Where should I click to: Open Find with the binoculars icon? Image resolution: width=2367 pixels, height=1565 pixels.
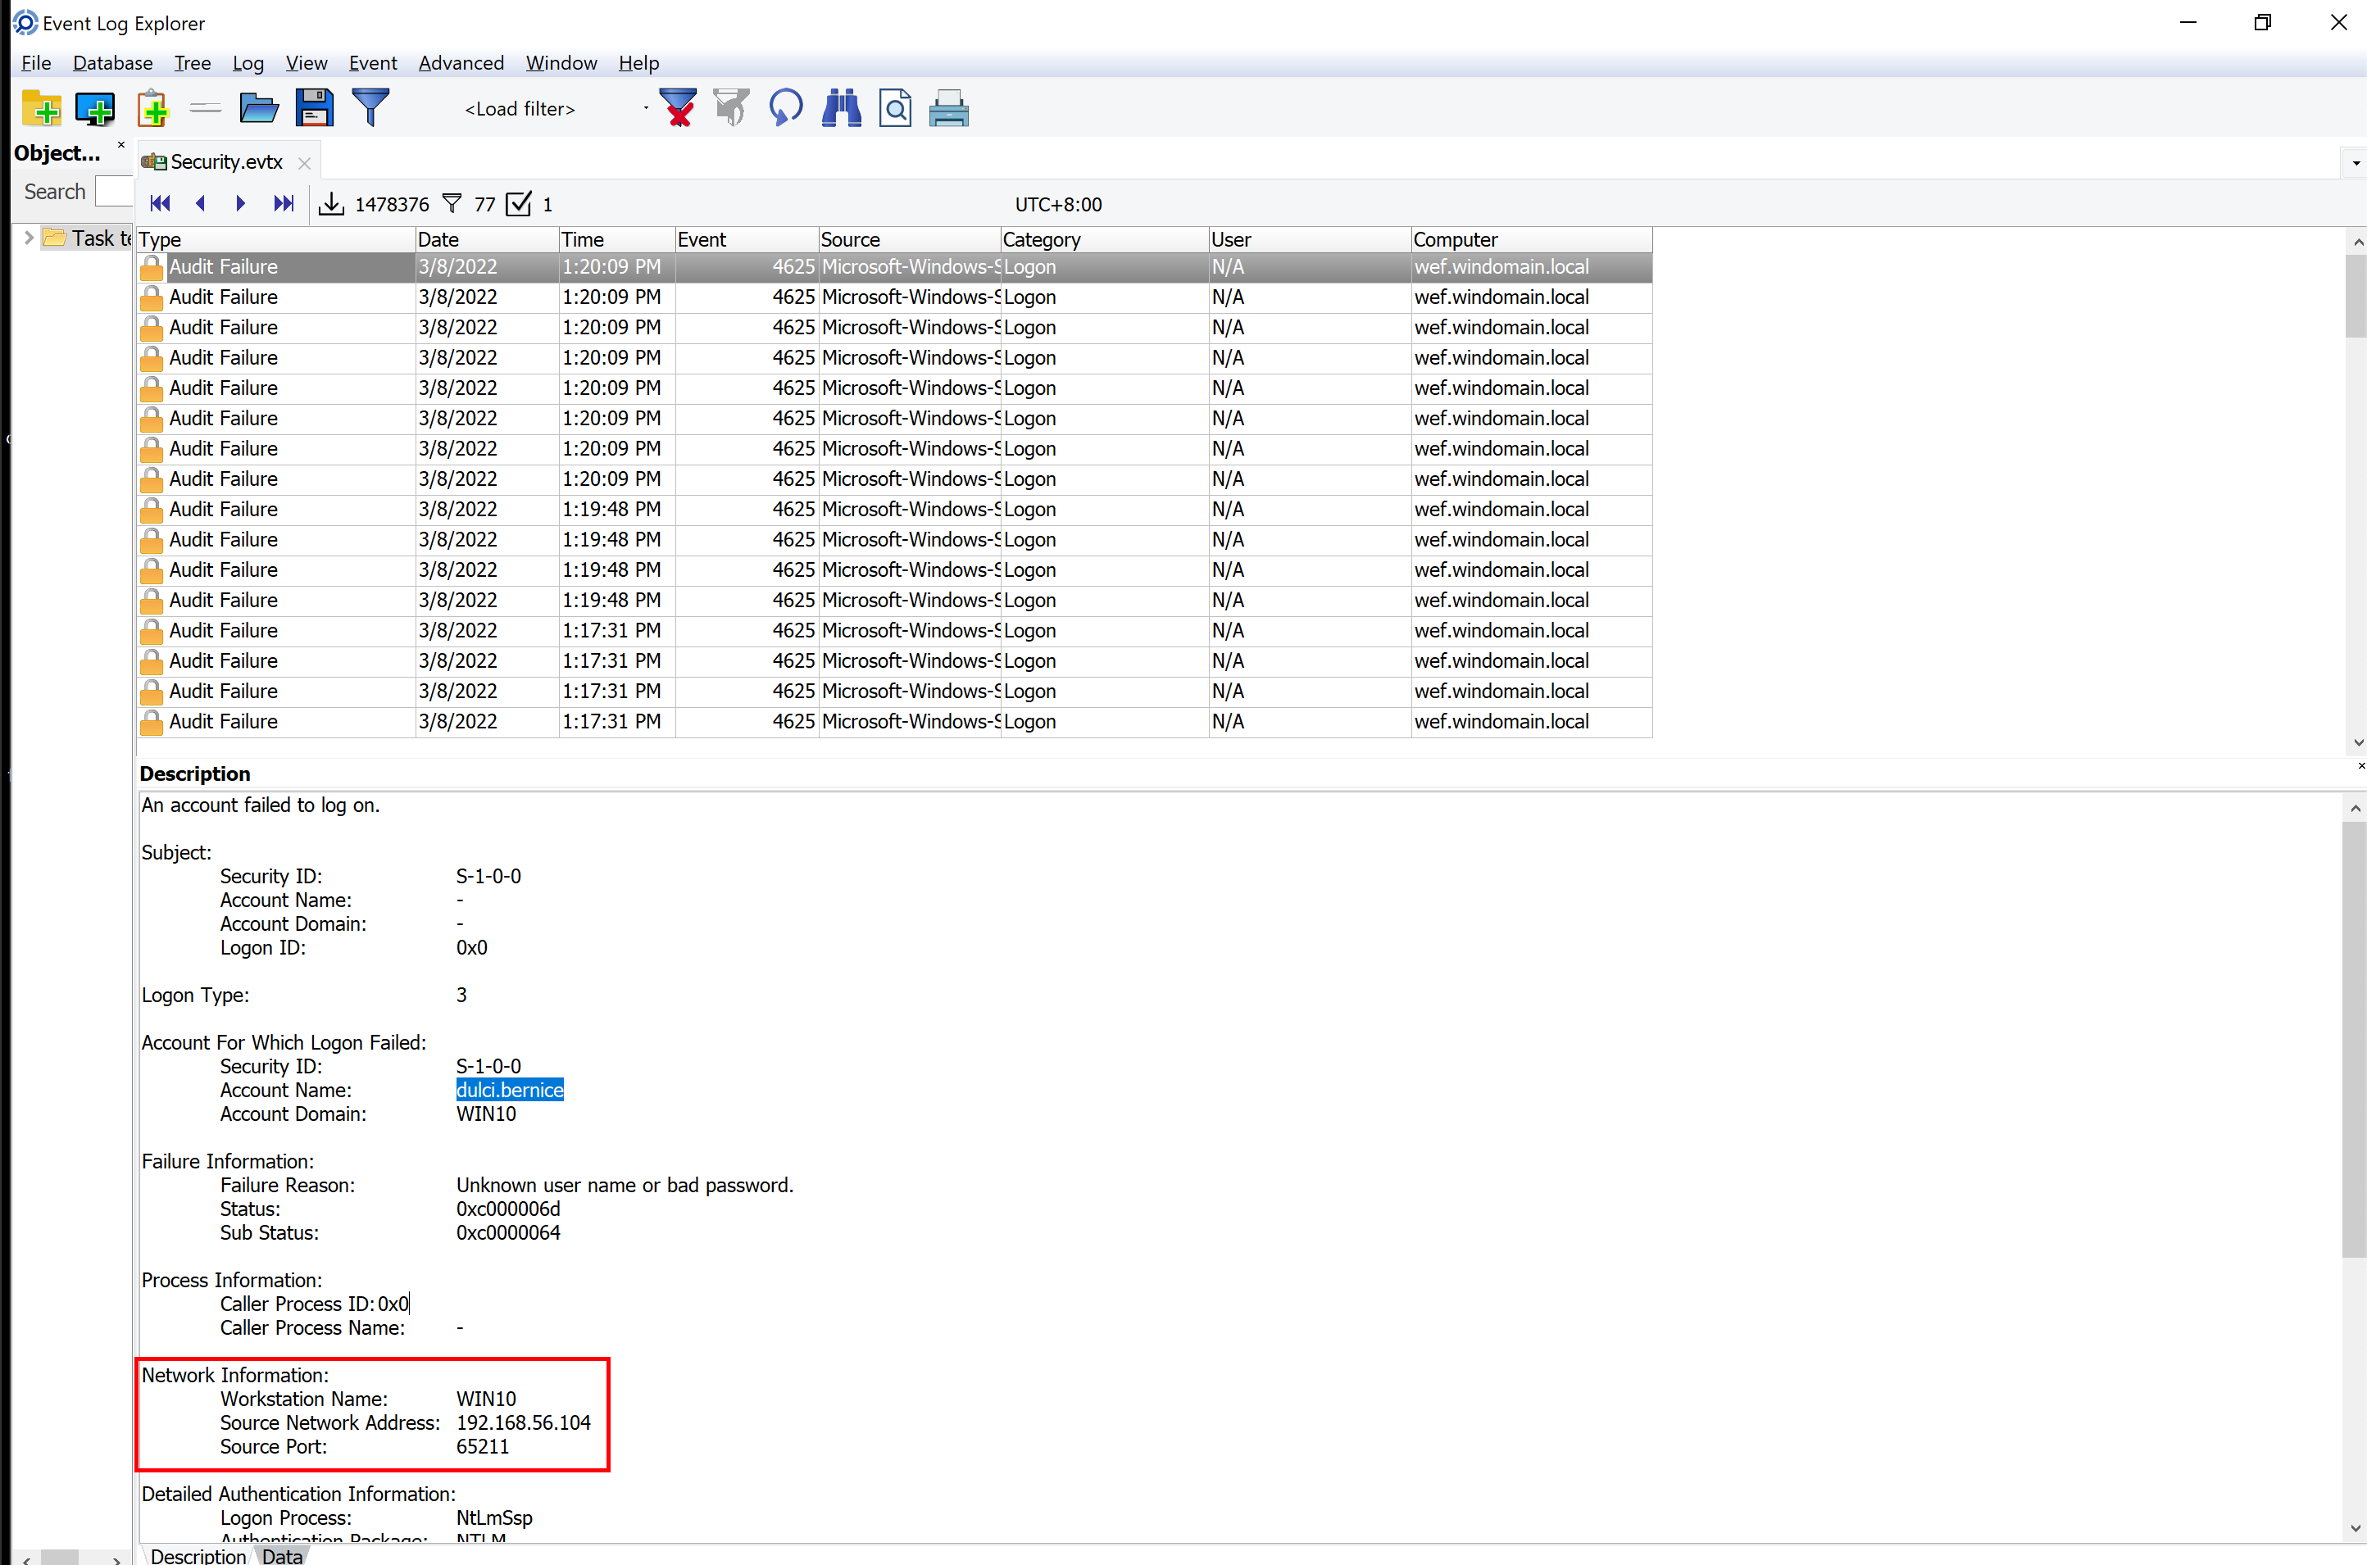[841, 108]
